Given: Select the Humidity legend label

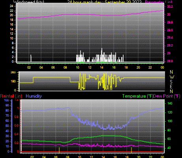Looking at the screenshot, I should 34,96.
